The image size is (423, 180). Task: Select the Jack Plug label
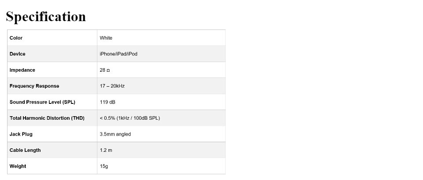(x=21, y=134)
